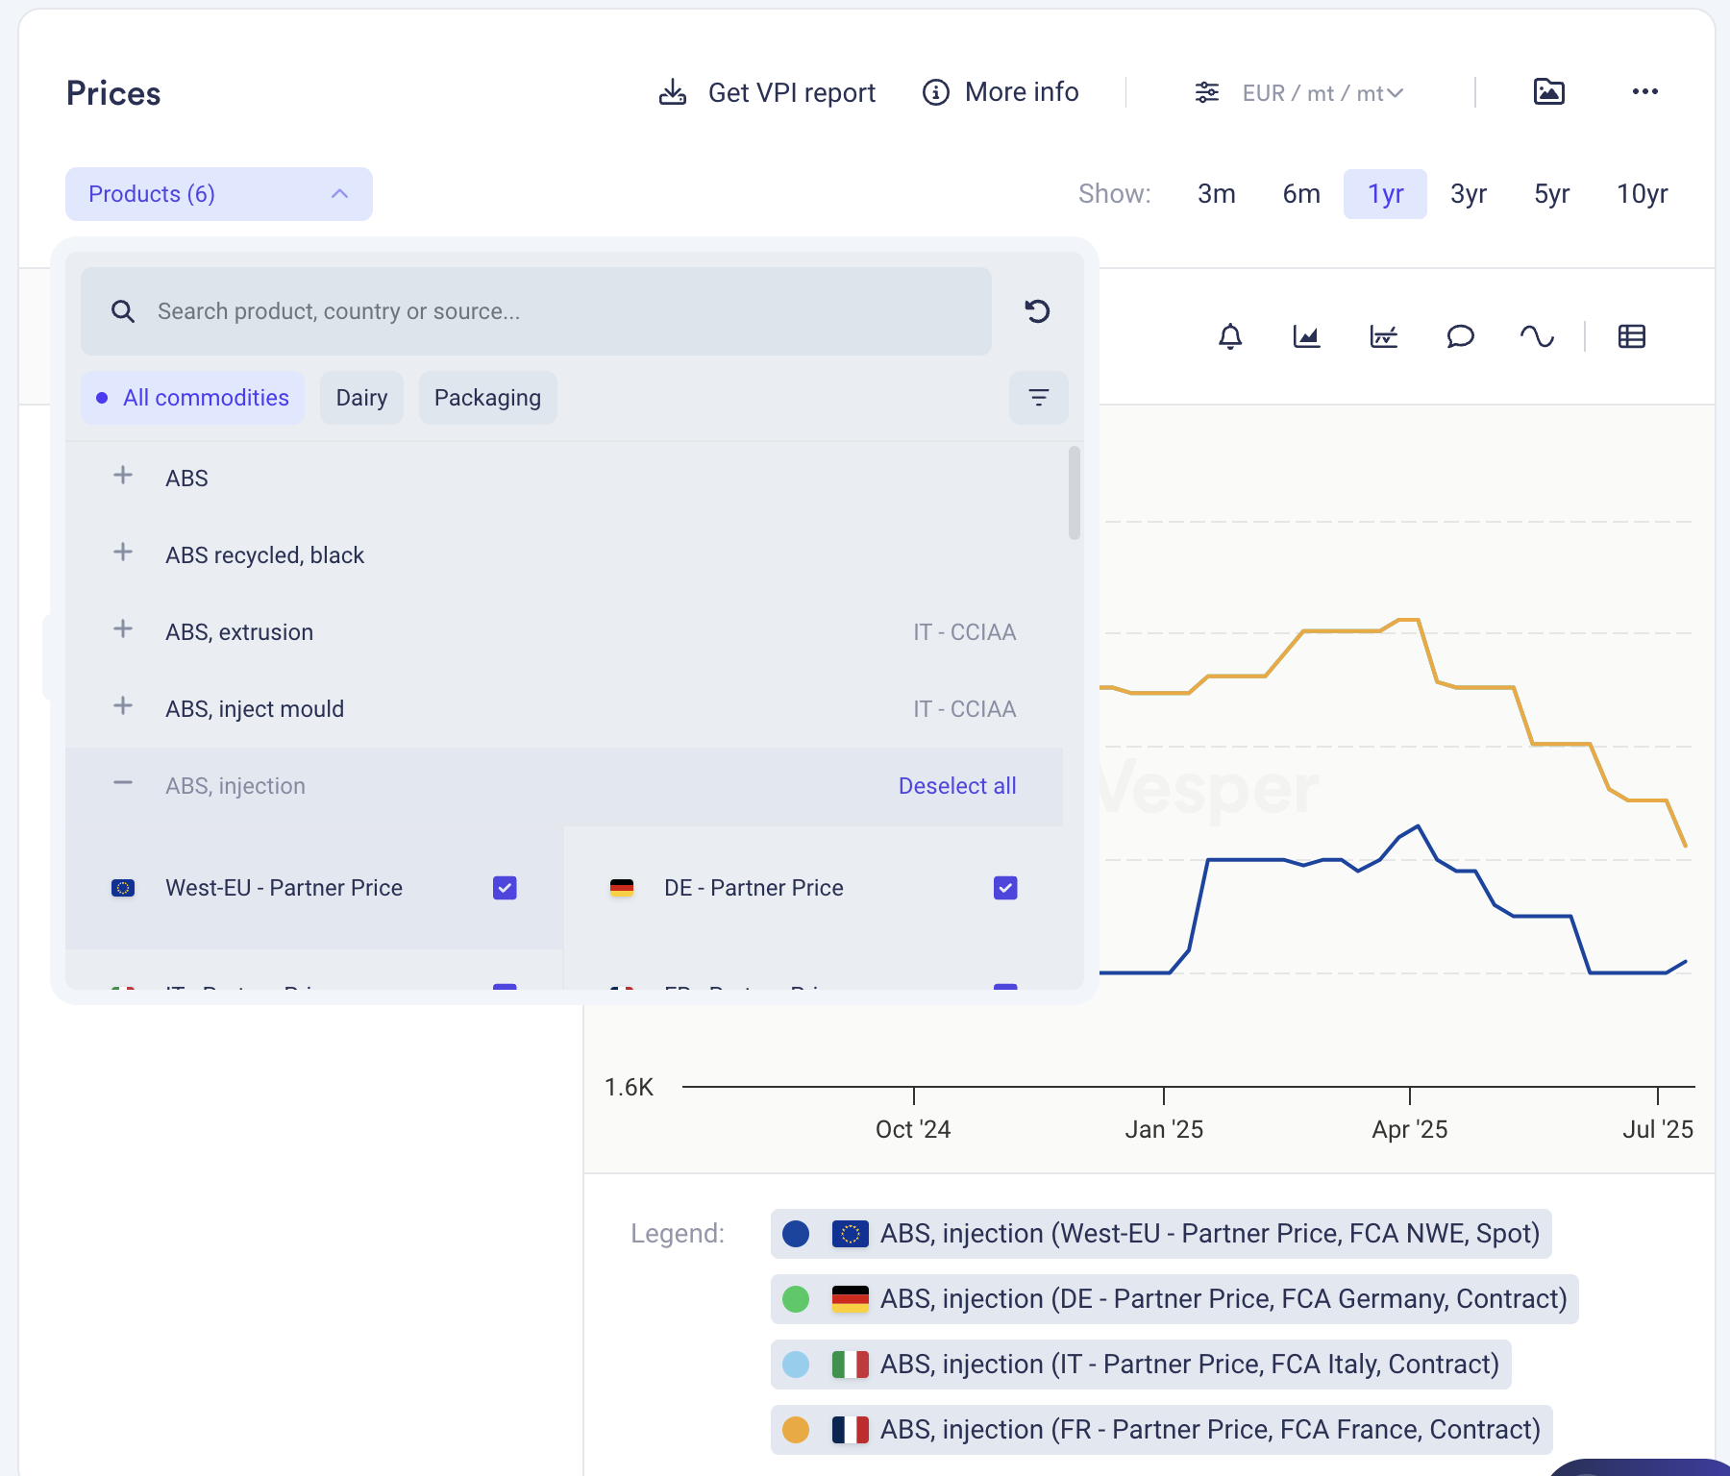
Task: Click the download icon beside Get VPI report
Action: pyautogui.click(x=673, y=92)
